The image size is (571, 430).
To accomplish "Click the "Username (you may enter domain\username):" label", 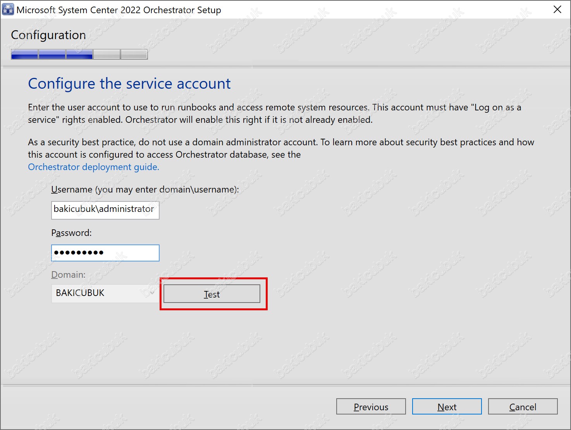I will [145, 189].
